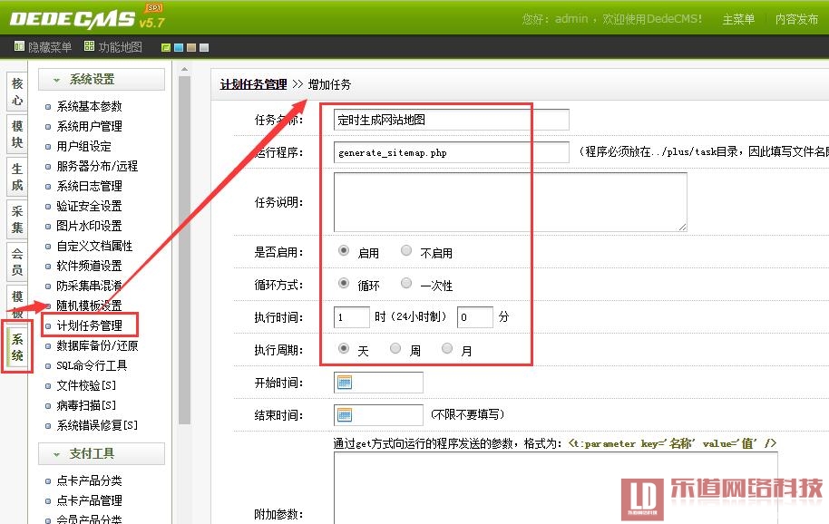Switch to the 生成 side tab
The image size is (829, 524).
17,177
